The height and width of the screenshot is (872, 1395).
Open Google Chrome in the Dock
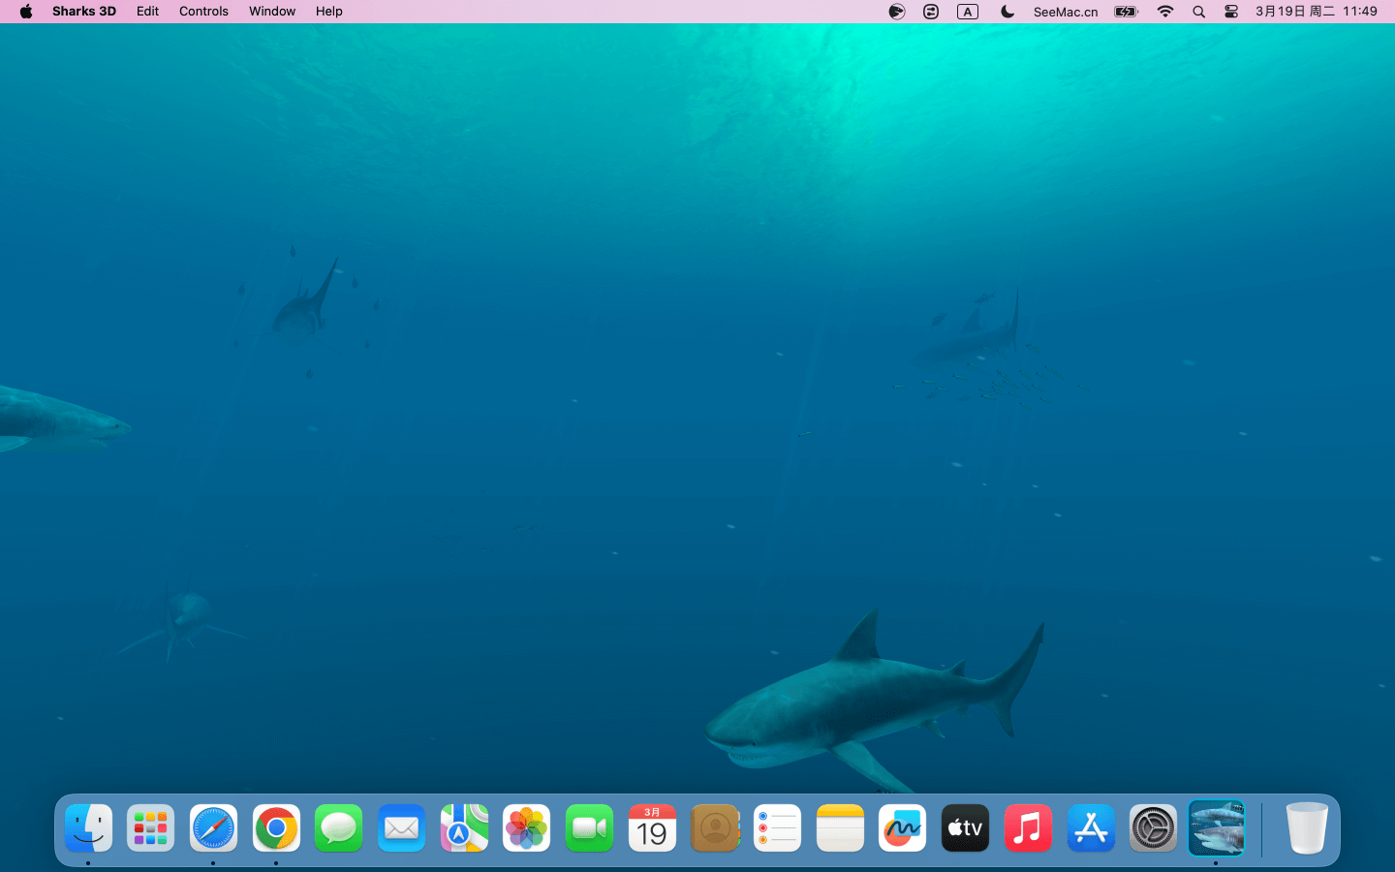[x=276, y=828]
